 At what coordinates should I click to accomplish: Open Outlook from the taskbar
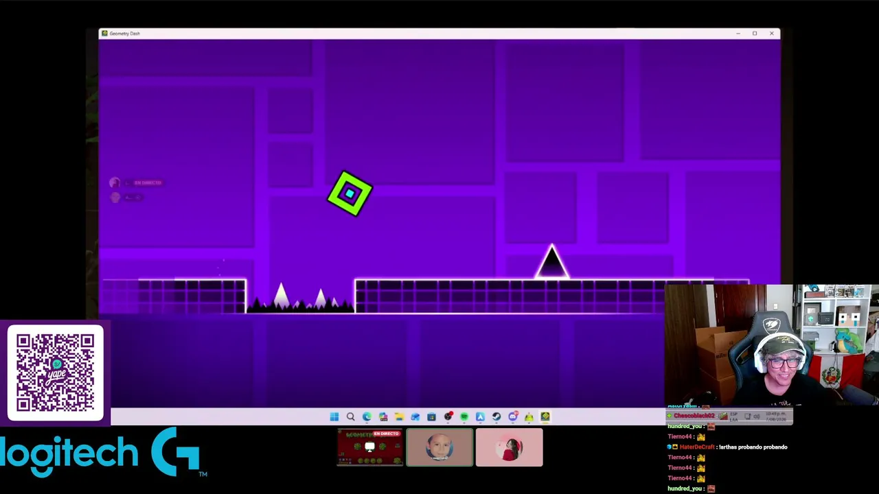click(415, 416)
